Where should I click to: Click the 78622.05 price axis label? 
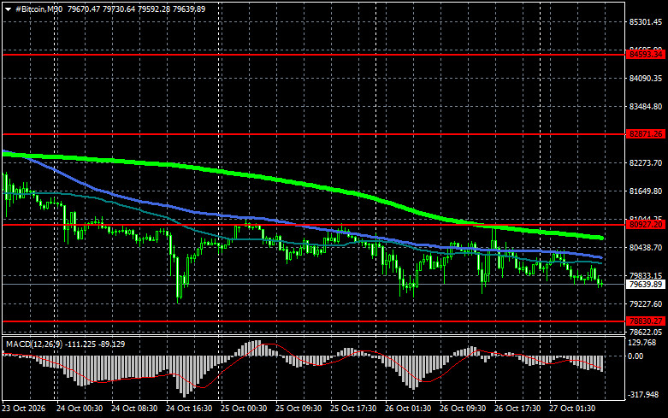pos(646,332)
